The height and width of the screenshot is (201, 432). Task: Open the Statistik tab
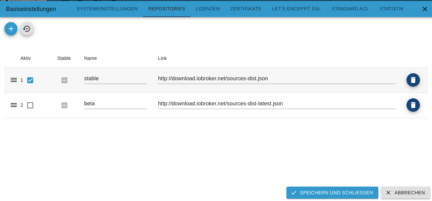(x=391, y=9)
